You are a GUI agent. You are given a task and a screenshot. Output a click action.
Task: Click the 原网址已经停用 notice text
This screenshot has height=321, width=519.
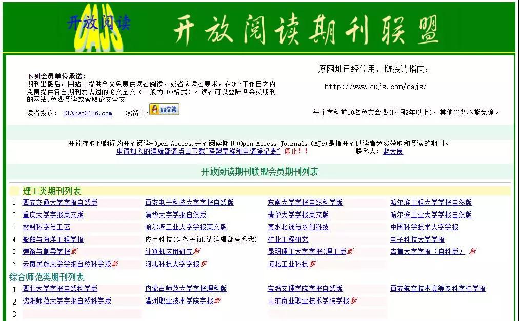click(x=373, y=69)
